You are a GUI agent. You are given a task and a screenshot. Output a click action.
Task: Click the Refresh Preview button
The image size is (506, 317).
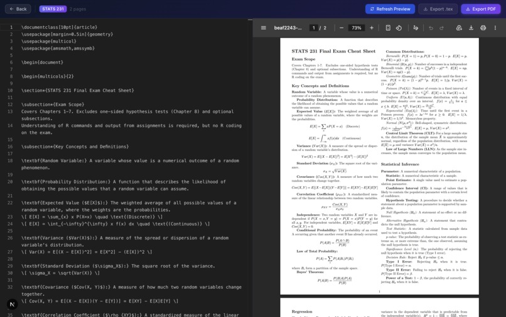coord(390,9)
